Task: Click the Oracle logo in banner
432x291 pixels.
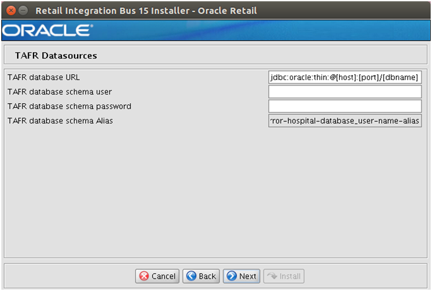Action: coord(47,30)
